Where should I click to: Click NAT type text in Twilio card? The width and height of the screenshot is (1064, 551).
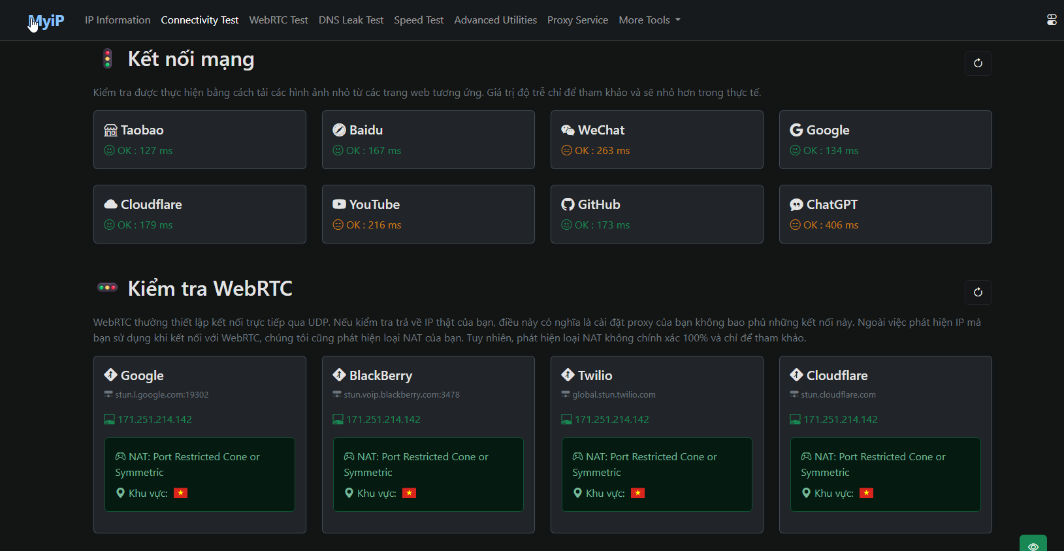coord(645,464)
